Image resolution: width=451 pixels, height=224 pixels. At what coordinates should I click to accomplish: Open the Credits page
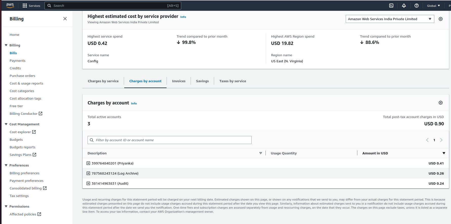point(15,68)
